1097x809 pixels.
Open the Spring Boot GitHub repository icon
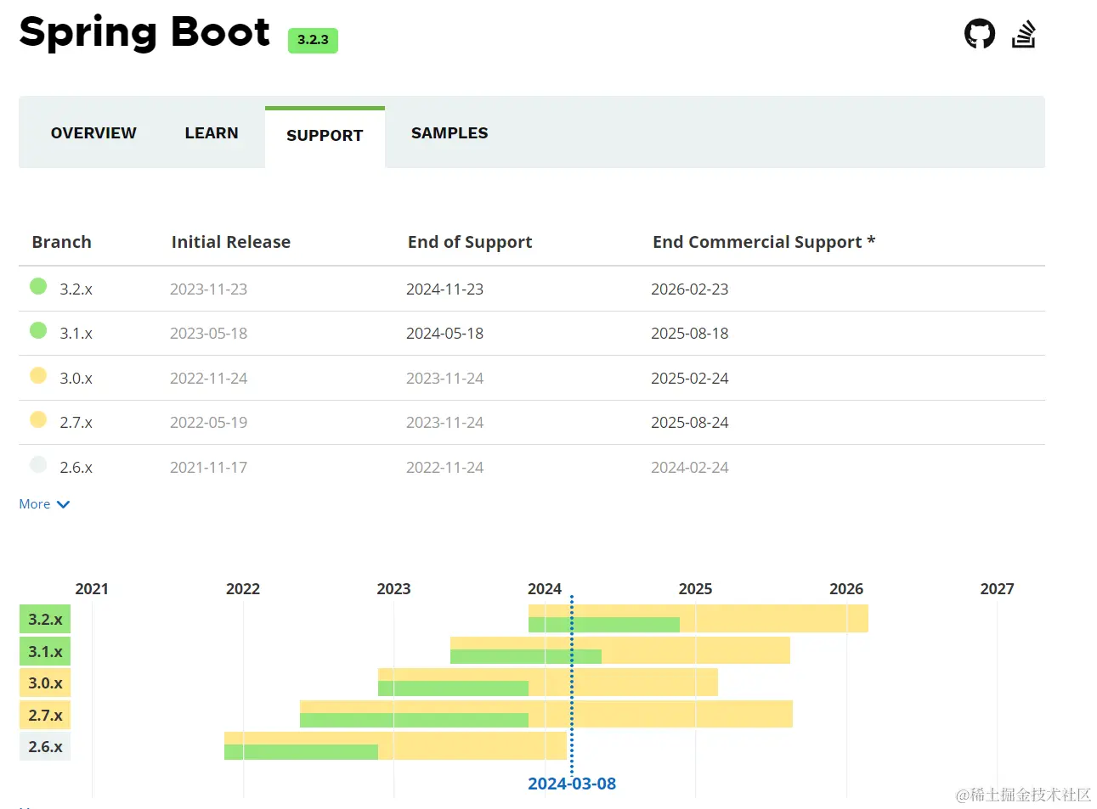(979, 34)
